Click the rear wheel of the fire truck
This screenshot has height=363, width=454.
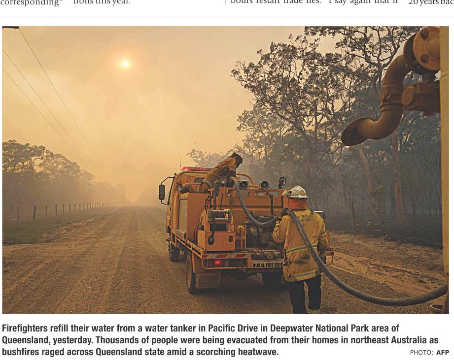pos(193,273)
